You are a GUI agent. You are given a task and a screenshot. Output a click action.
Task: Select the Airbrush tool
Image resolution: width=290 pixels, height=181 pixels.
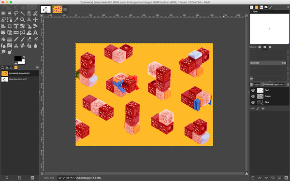[35, 39]
